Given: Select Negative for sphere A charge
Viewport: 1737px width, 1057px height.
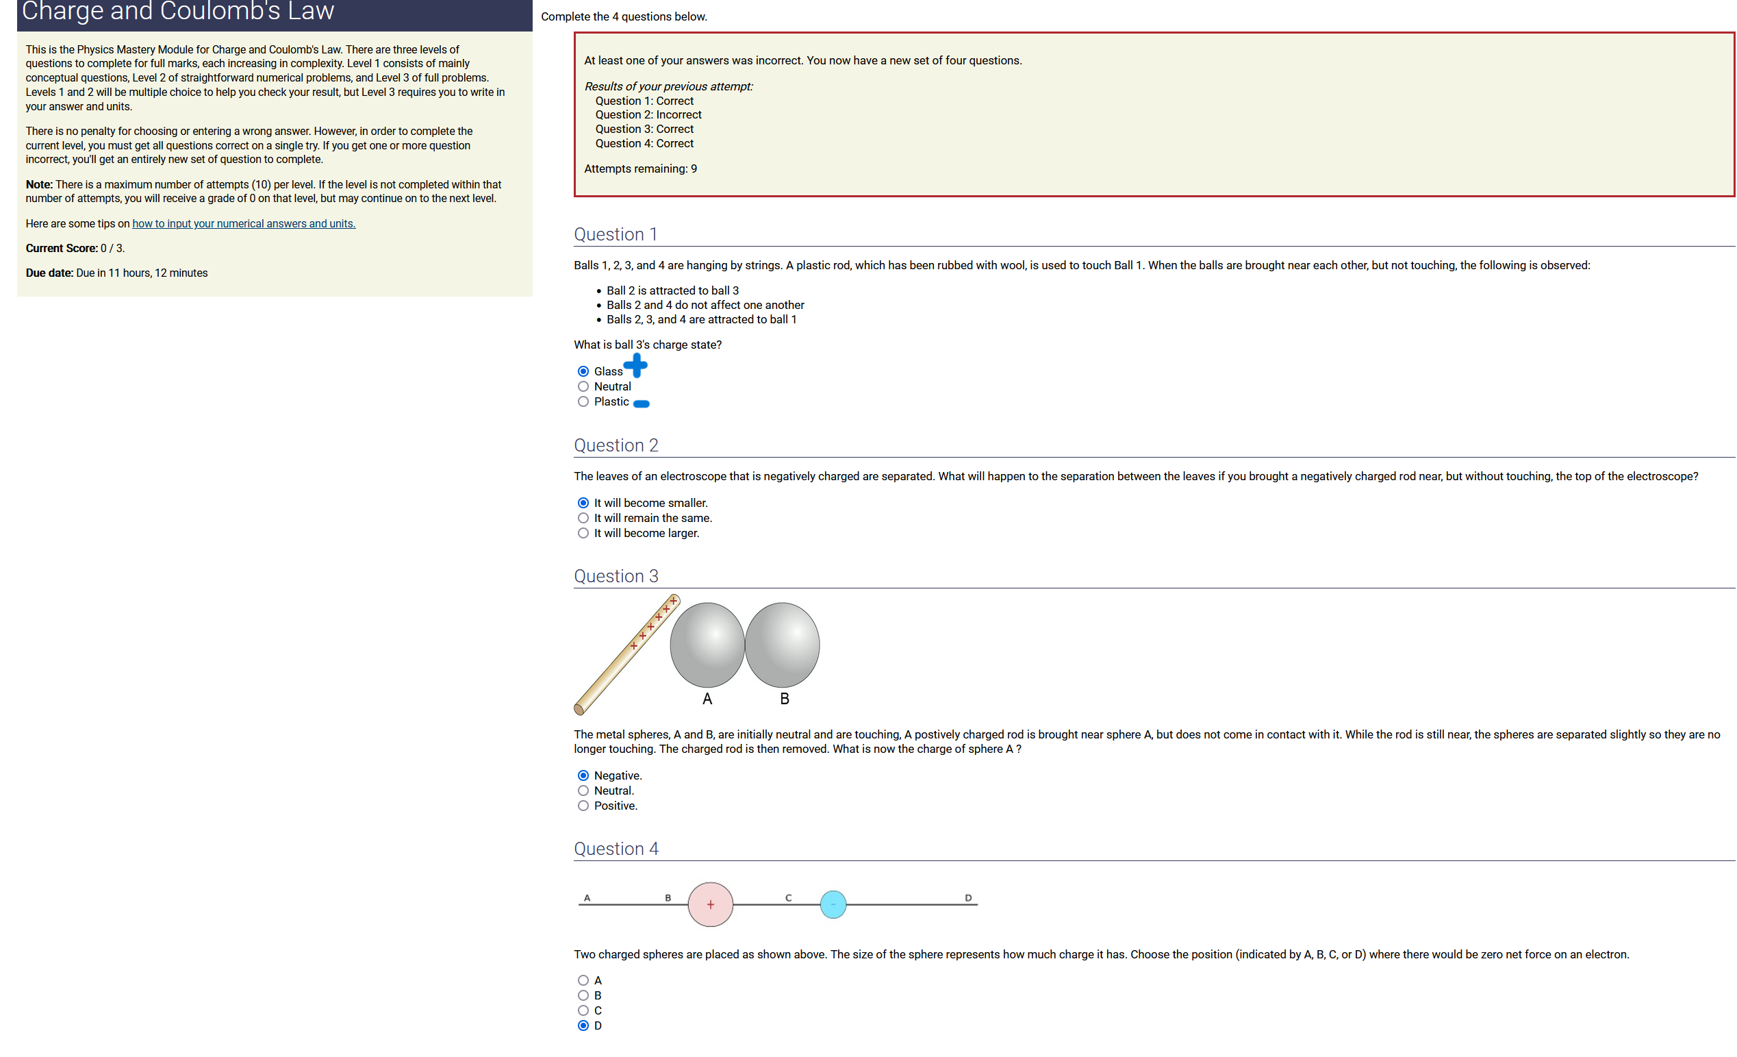Looking at the screenshot, I should click(x=583, y=775).
